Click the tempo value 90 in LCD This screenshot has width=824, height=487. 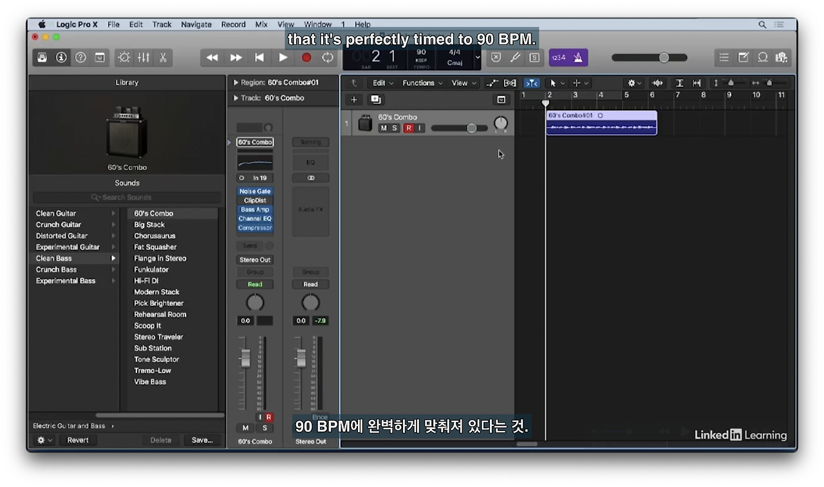click(x=421, y=52)
